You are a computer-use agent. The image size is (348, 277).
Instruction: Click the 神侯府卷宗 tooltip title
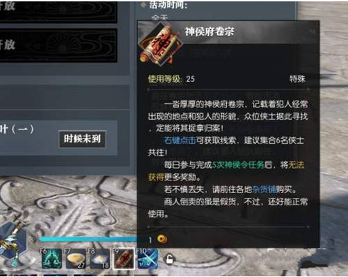(209, 31)
